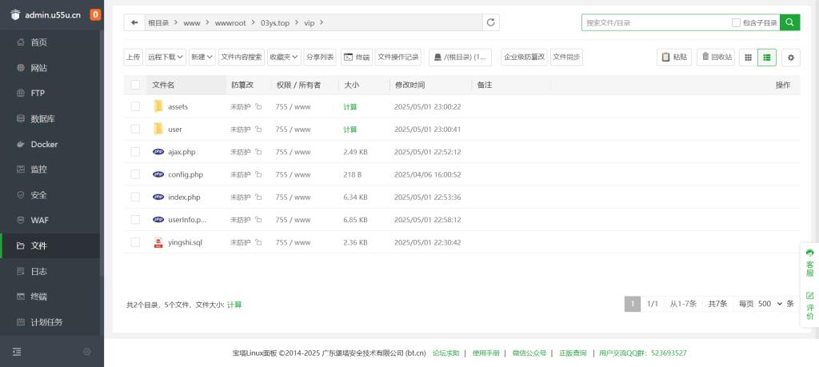Click lock icon beside ajax.php
The width and height of the screenshot is (819, 367).
click(x=258, y=152)
